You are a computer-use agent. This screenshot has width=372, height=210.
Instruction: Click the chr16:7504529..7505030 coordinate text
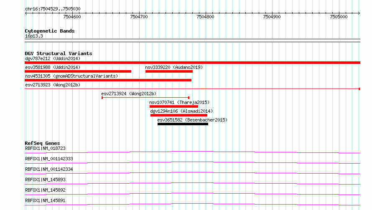[x=53, y=9]
